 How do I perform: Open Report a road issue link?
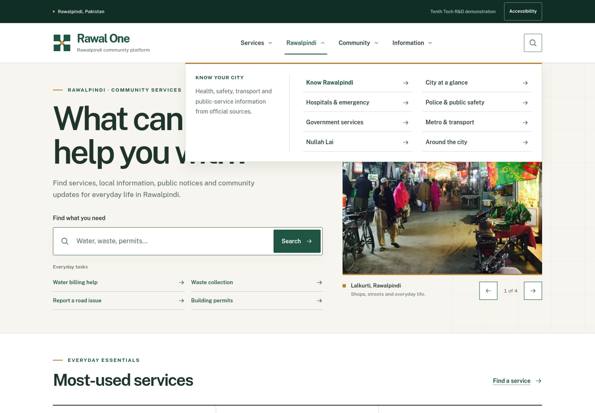click(119, 301)
